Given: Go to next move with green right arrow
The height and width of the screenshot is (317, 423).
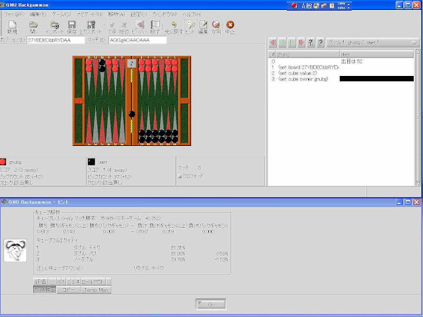Looking at the screenshot, I should 292,43.
